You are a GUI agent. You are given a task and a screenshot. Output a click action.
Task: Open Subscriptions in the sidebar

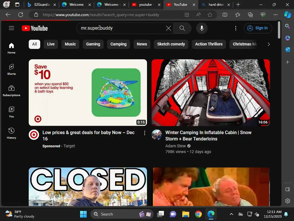[x=11, y=91]
